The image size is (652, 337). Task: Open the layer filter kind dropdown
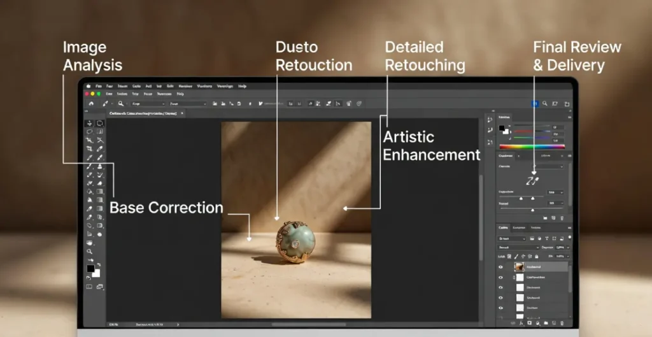(512, 239)
